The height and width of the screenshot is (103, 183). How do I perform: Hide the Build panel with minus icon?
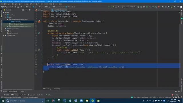[x=179, y=92]
